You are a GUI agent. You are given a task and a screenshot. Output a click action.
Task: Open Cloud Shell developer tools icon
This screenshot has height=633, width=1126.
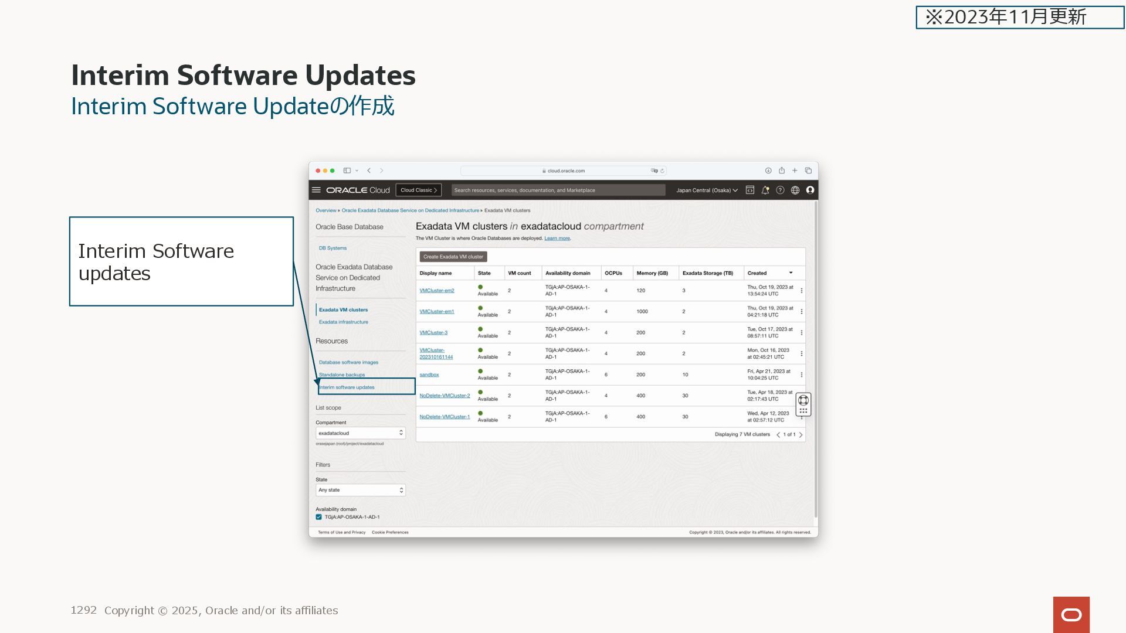(749, 190)
